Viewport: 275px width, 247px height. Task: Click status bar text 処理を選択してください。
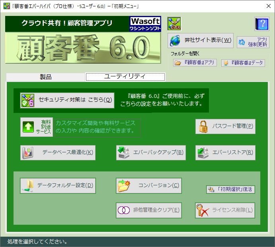tap(37, 242)
